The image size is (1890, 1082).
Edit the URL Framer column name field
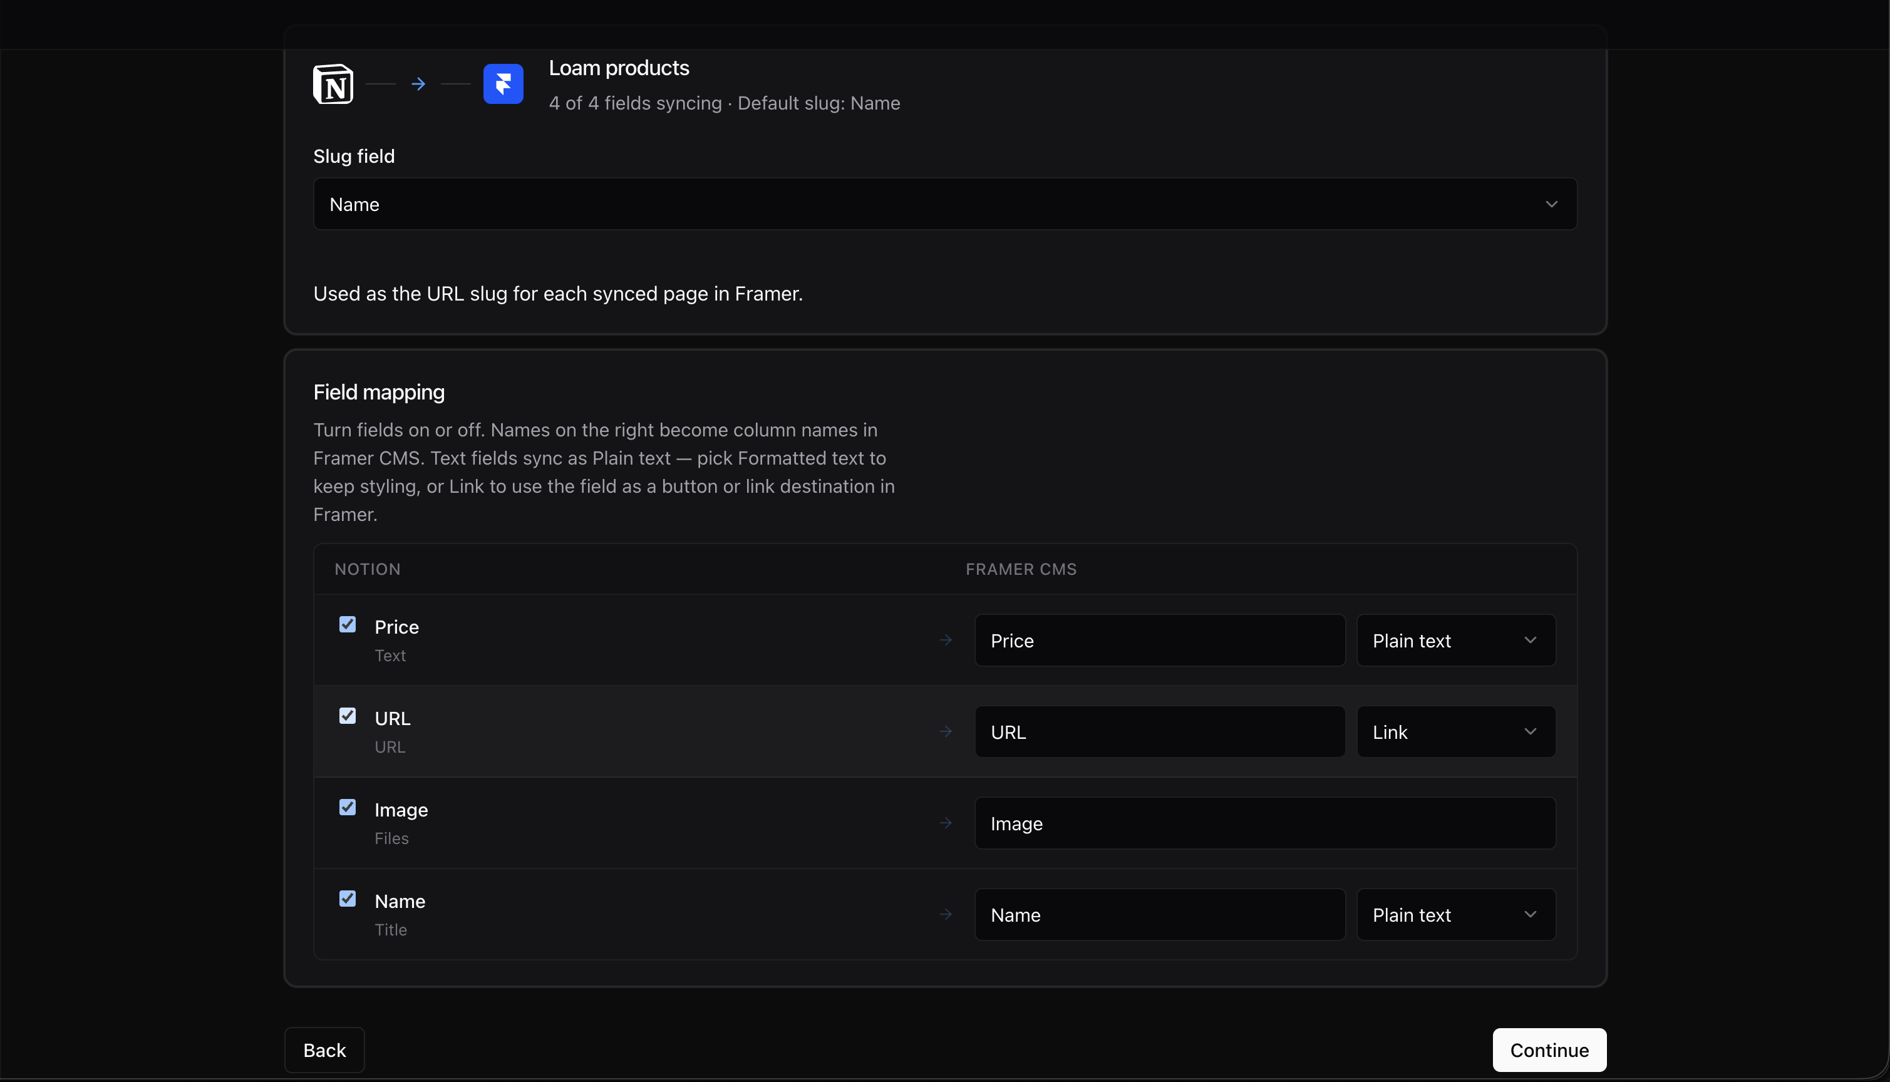1159,731
